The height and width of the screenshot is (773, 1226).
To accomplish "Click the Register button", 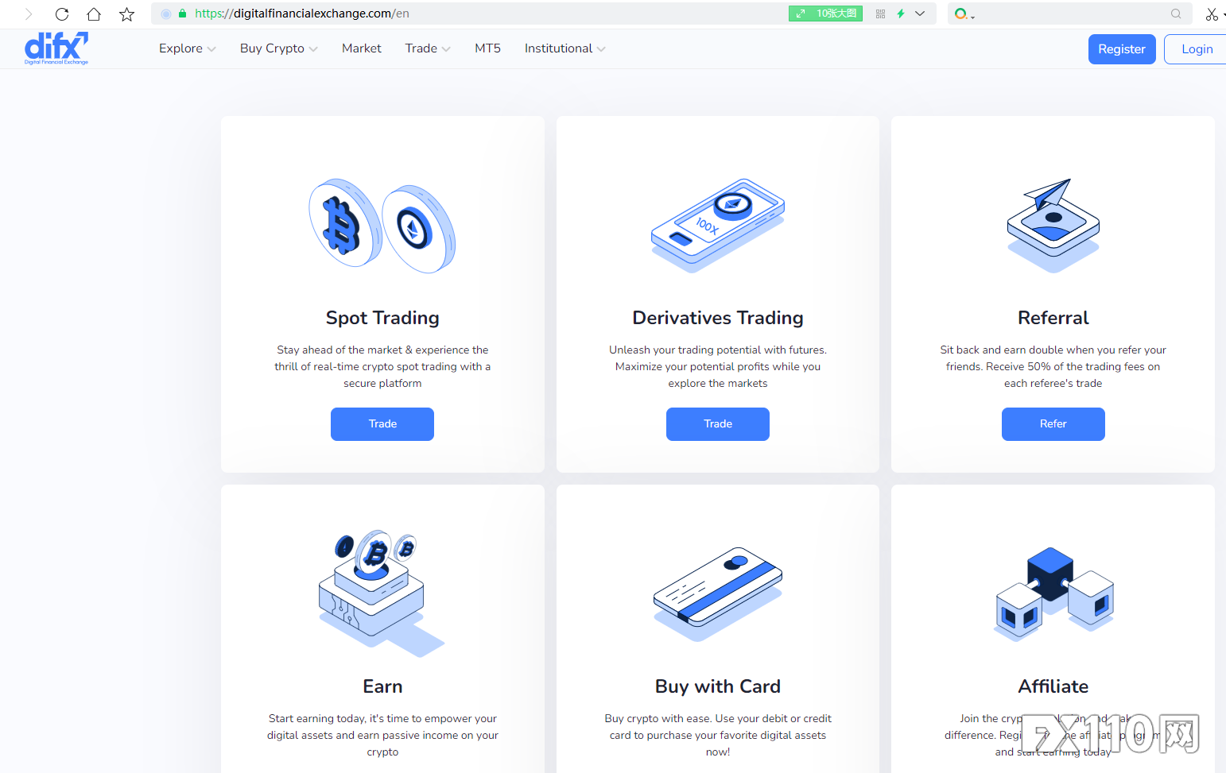I will click(1122, 49).
